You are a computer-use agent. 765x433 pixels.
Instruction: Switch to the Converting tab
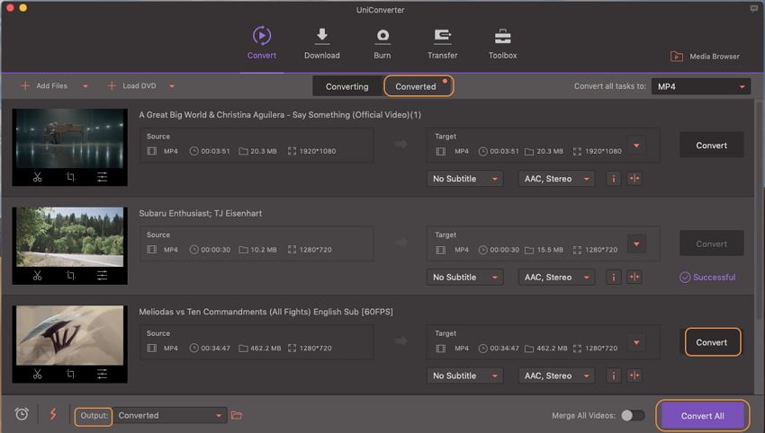346,86
